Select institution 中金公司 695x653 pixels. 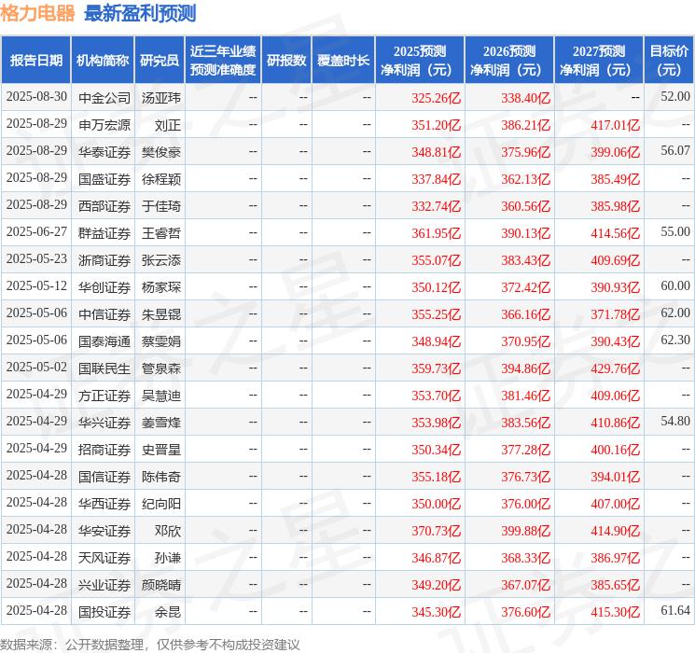pyautogui.click(x=104, y=98)
